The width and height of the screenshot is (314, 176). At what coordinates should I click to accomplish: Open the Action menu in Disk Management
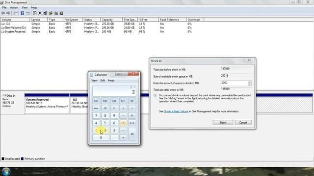(14, 8)
